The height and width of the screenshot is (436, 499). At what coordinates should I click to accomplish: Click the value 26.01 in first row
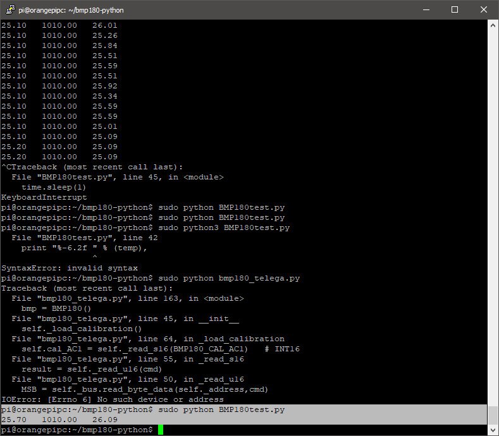click(105, 25)
